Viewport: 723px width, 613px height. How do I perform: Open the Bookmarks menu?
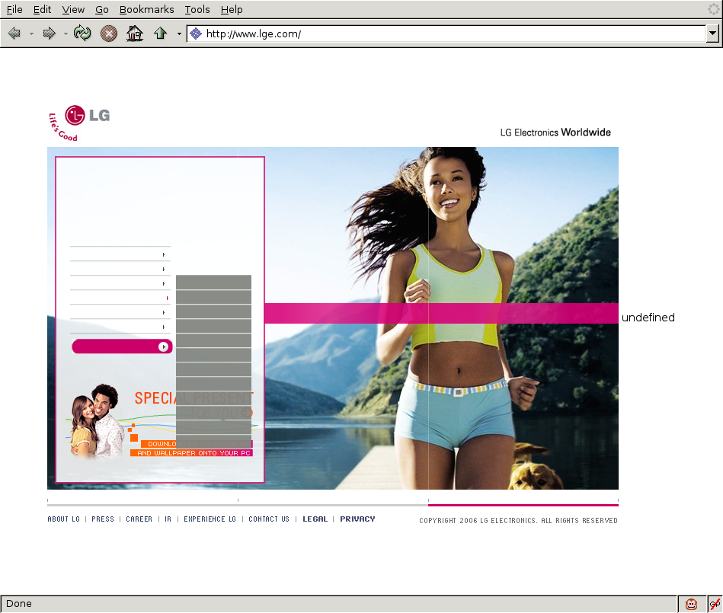coord(146,9)
